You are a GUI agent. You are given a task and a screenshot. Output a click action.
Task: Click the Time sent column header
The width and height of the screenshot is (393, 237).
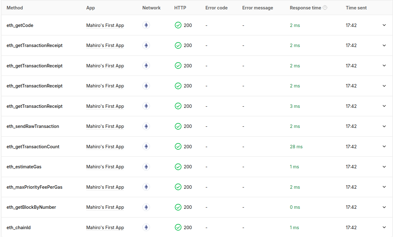(356, 8)
